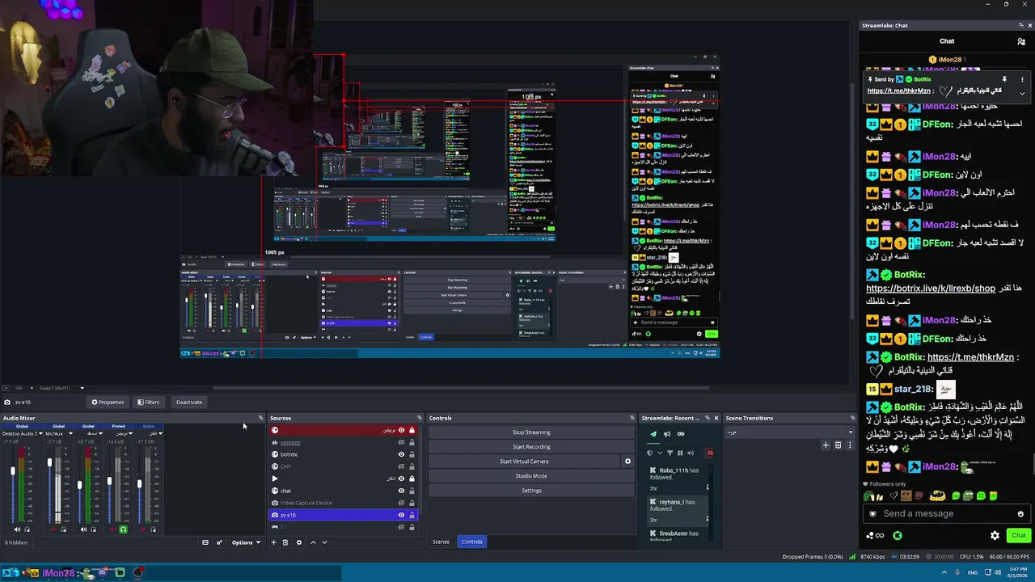Send message with green Chat button

click(x=1018, y=535)
